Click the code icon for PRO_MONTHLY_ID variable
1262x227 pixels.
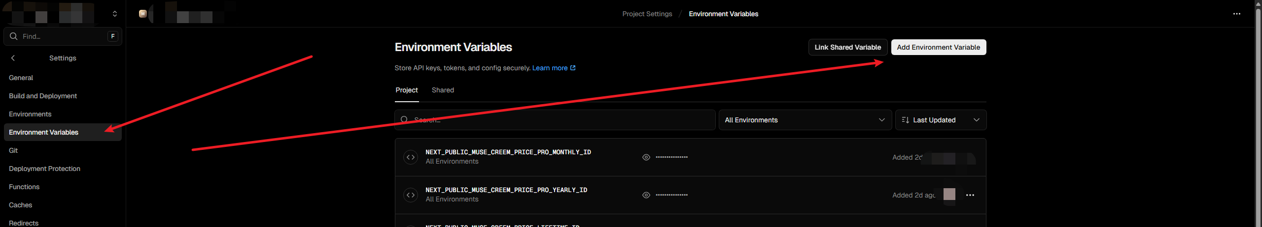[x=410, y=157]
